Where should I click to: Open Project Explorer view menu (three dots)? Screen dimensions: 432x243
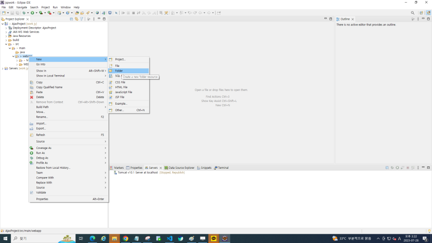point(94,19)
